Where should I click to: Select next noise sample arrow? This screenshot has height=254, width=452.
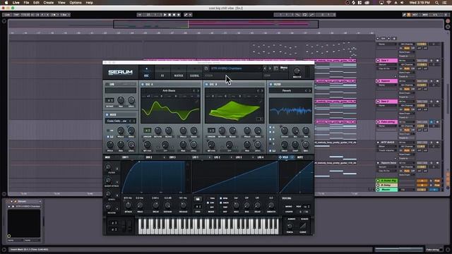pyautogui.click(x=133, y=121)
